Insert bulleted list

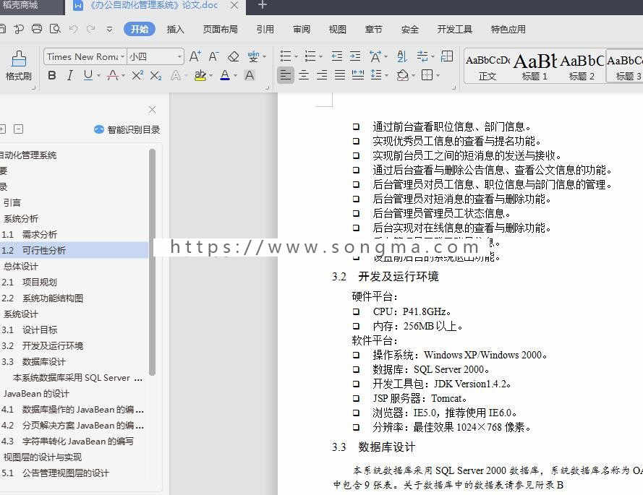(x=286, y=56)
